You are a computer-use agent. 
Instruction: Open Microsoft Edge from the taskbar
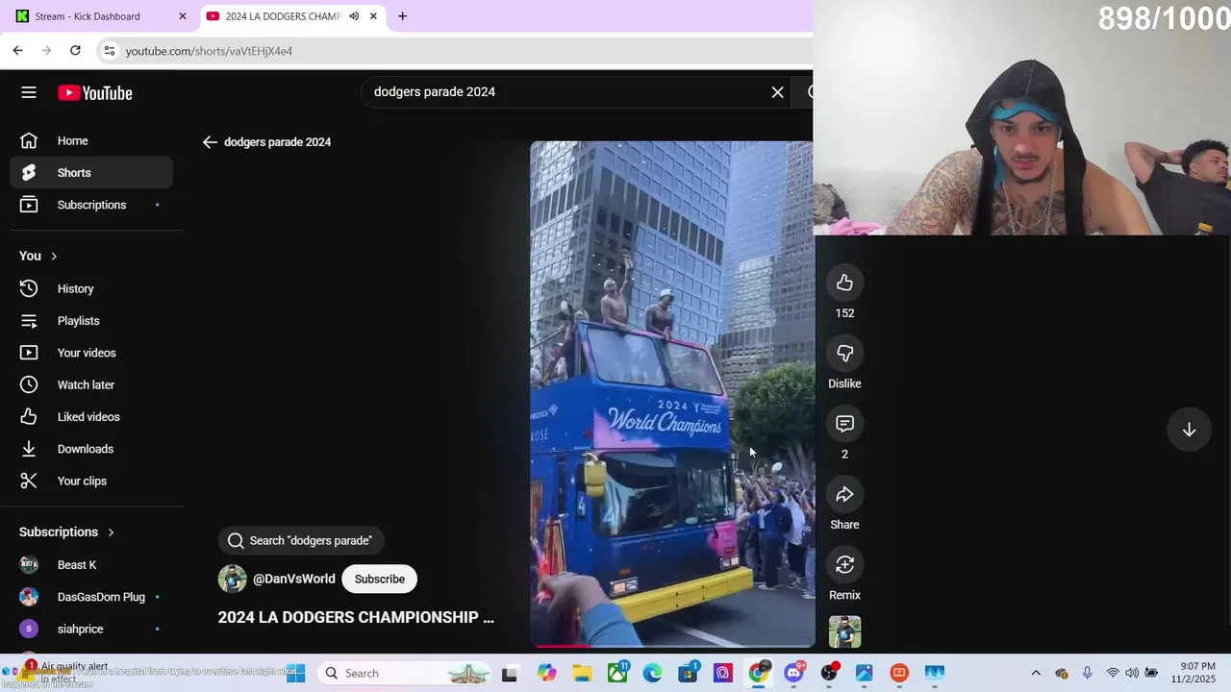point(652,673)
